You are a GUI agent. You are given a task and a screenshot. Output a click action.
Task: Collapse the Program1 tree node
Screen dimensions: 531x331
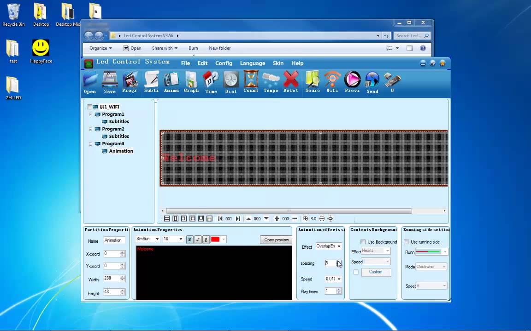90,114
